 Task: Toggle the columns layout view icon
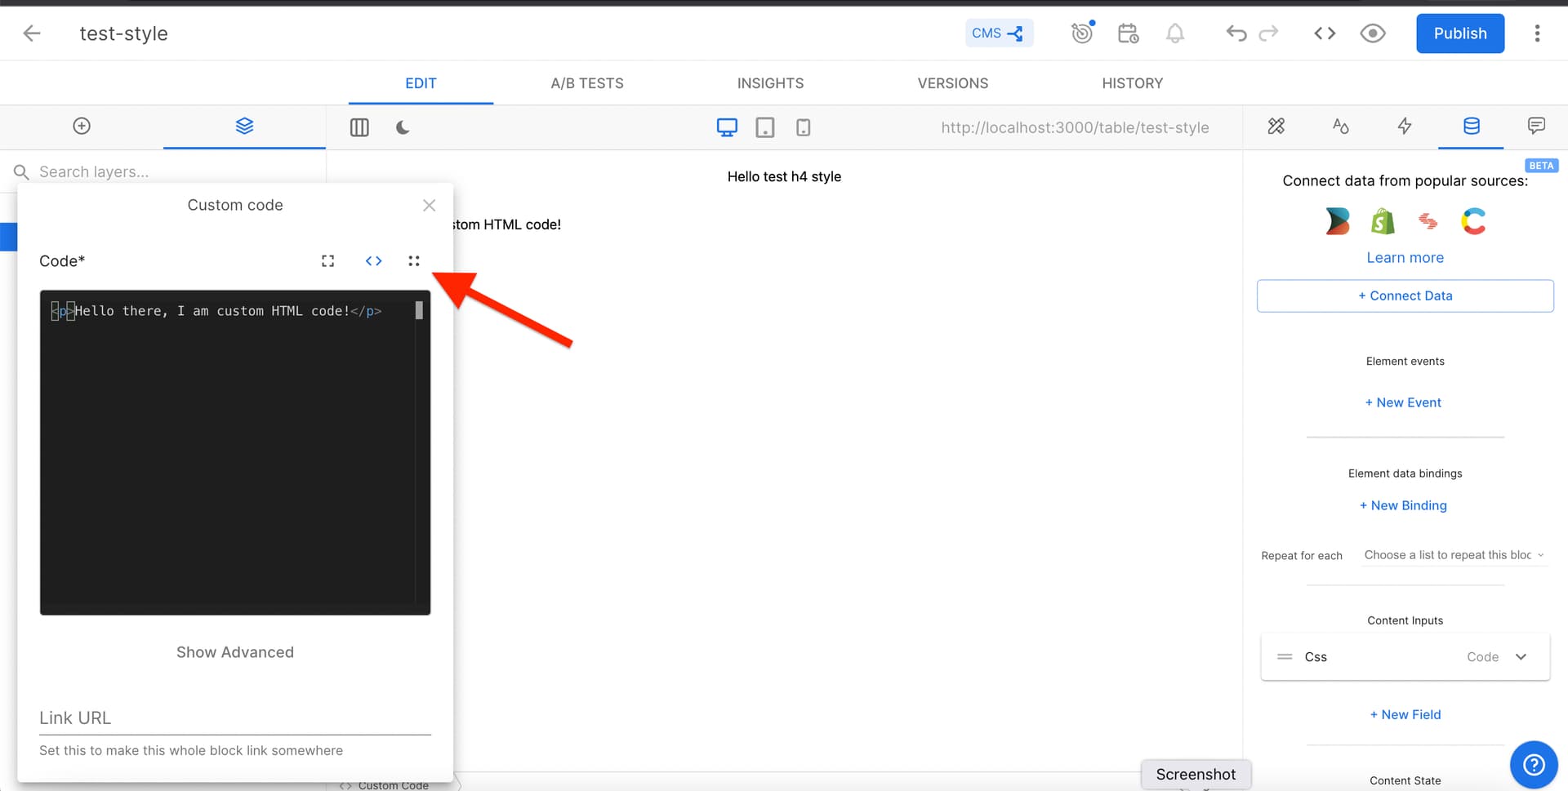point(359,127)
